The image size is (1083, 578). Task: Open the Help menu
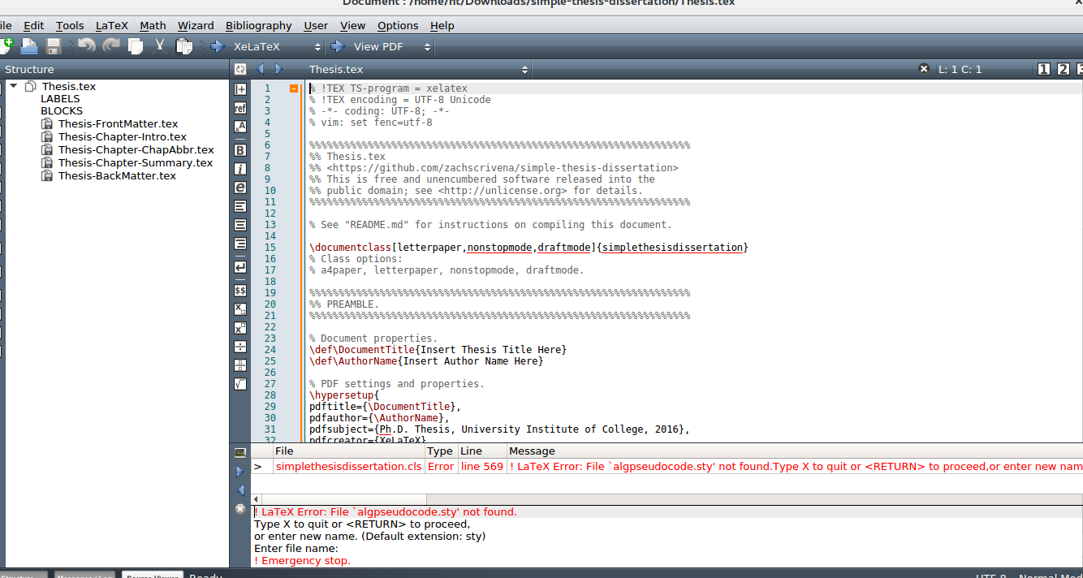pyautogui.click(x=442, y=25)
